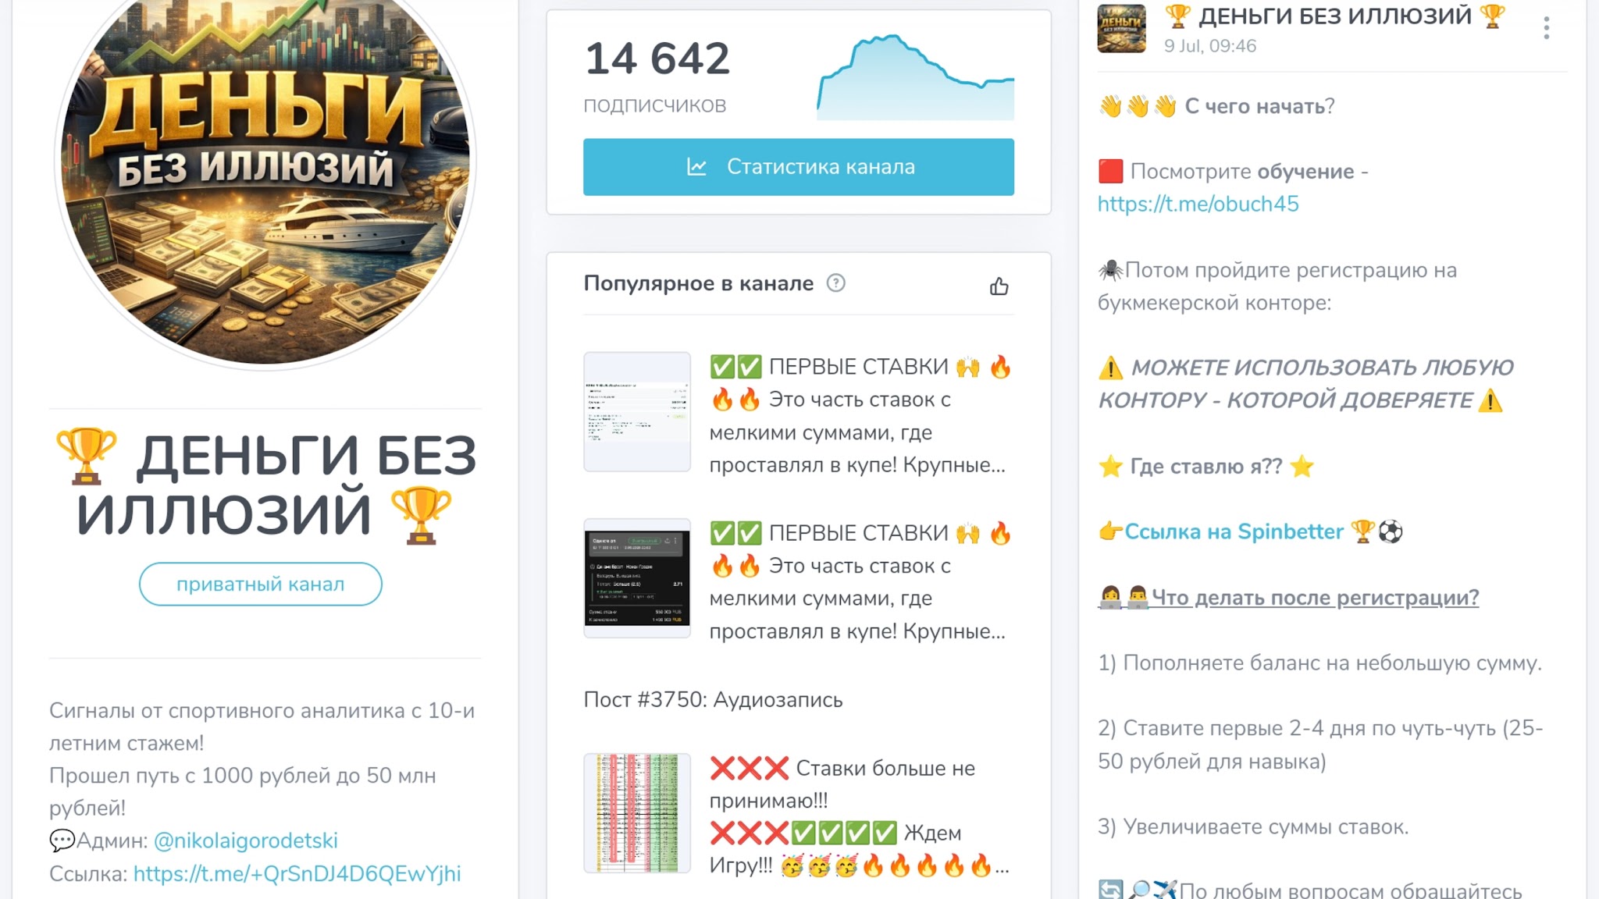Click the Где ставлю я?? line
The height and width of the screenshot is (899, 1599).
(x=1205, y=467)
